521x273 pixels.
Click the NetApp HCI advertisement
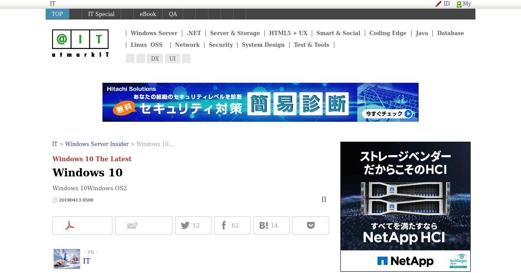[x=406, y=207]
